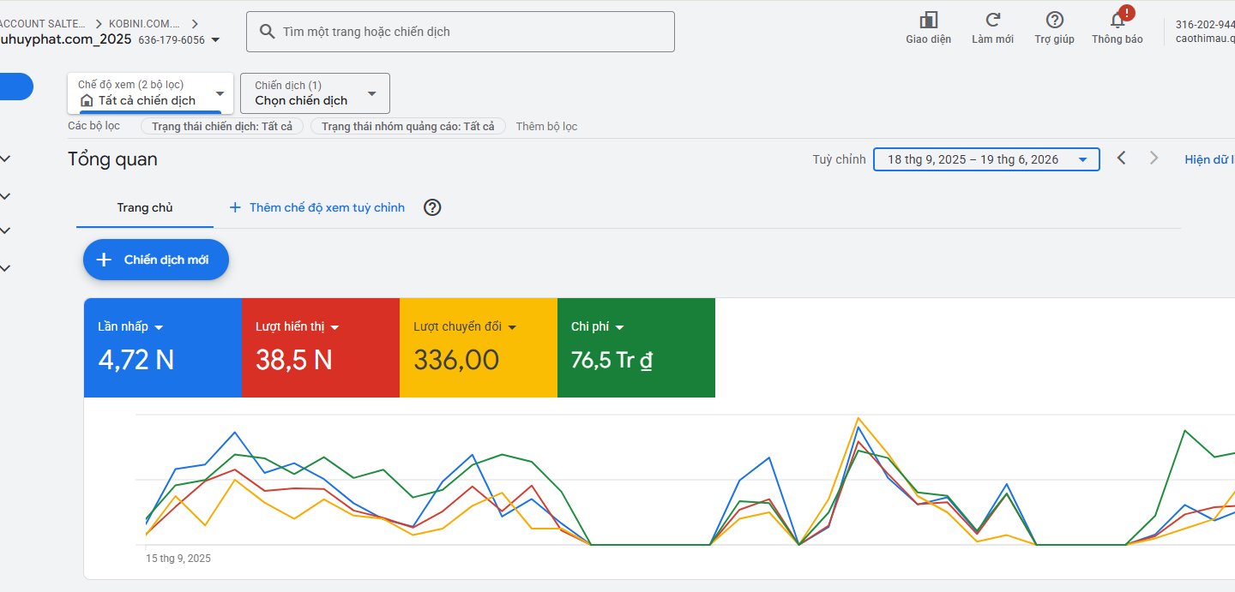Change the Lượt hiển thị metric dropdown
Screen dimensions: 1235x592
334,327
